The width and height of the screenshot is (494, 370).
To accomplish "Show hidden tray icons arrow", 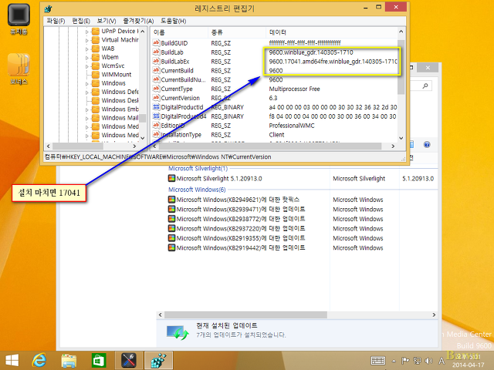I will [394, 361].
